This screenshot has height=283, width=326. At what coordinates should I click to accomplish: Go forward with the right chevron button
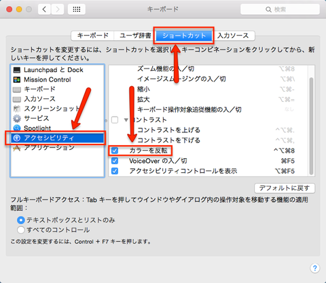[58, 10]
